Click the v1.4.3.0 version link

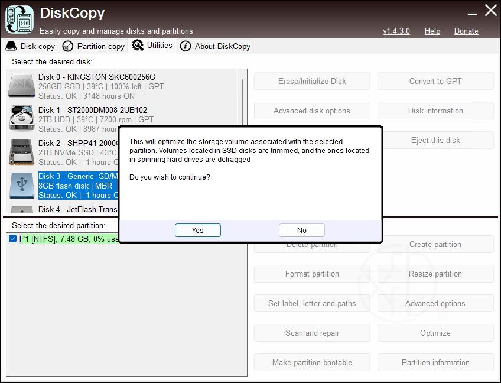[396, 31]
